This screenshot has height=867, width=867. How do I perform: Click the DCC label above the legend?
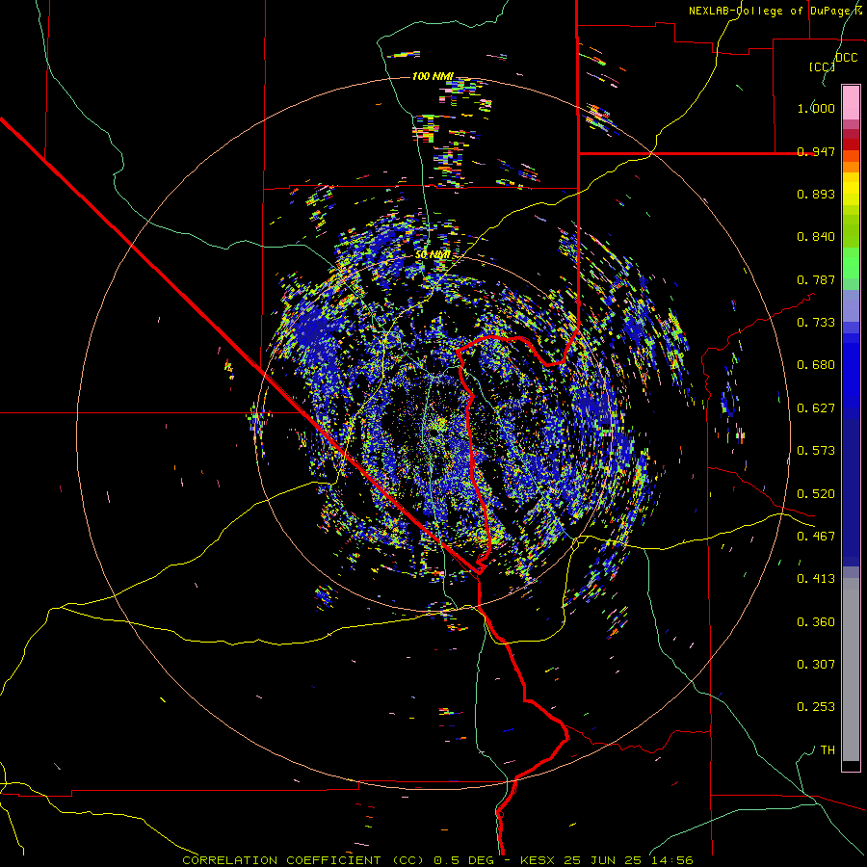847,58
